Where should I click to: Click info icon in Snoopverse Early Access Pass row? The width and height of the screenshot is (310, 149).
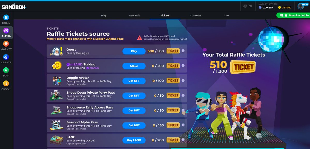pyautogui.click(x=183, y=110)
